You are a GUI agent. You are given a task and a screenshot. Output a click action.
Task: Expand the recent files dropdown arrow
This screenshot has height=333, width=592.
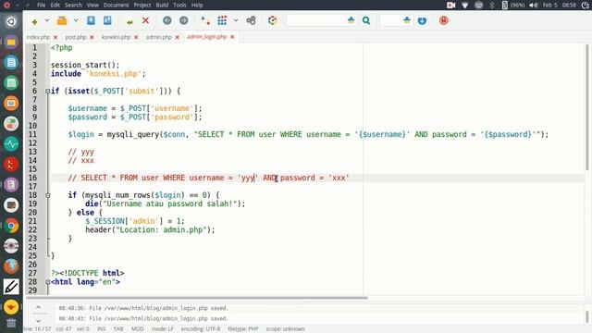pyautogui.click(x=76, y=20)
